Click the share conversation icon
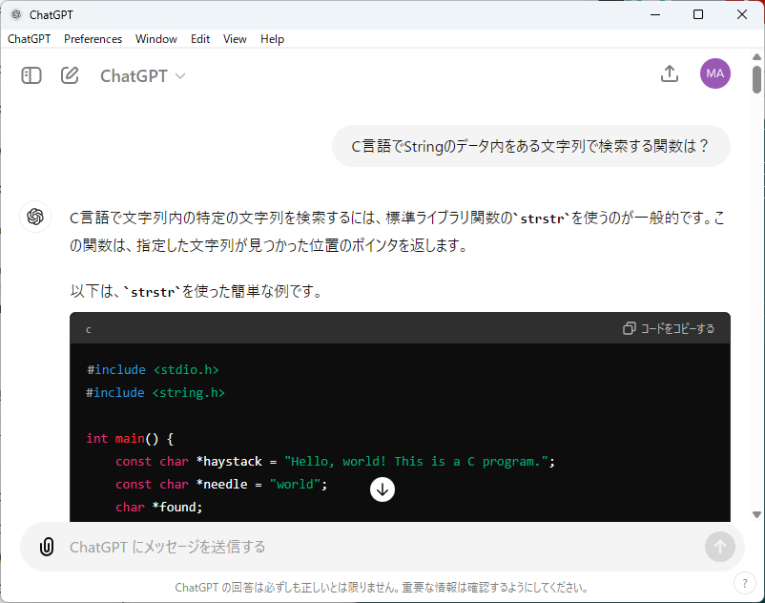Image resolution: width=765 pixels, height=603 pixels. click(670, 74)
